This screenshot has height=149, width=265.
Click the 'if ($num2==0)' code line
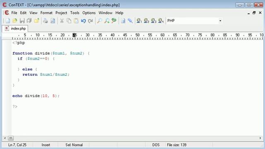click(x=36, y=59)
